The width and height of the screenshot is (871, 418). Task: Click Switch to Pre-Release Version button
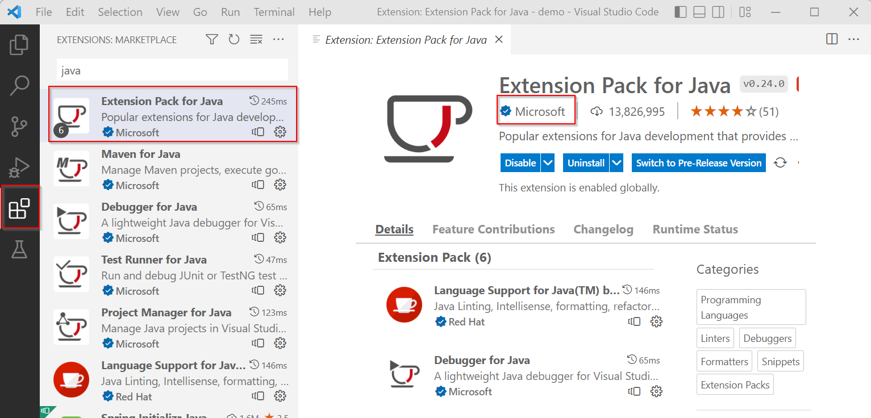point(699,163)
